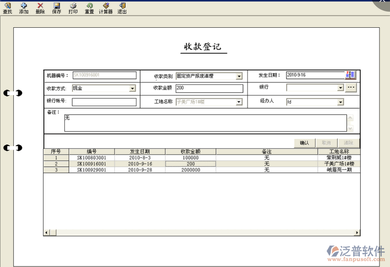Click the 查找 (Find) toolbar icon
Image resolution: width=390 pixels, height=267 pixels.
tap(7, 8)
